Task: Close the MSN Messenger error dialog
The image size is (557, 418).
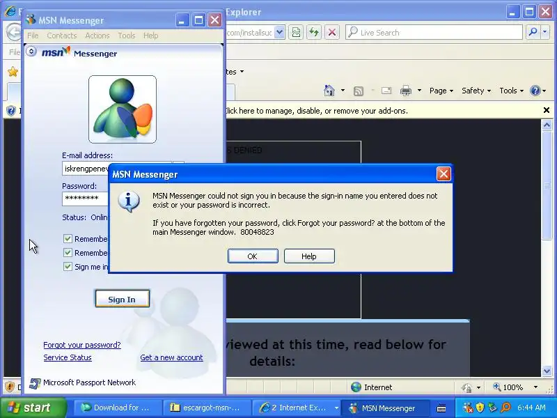Action: pos(444,174)
